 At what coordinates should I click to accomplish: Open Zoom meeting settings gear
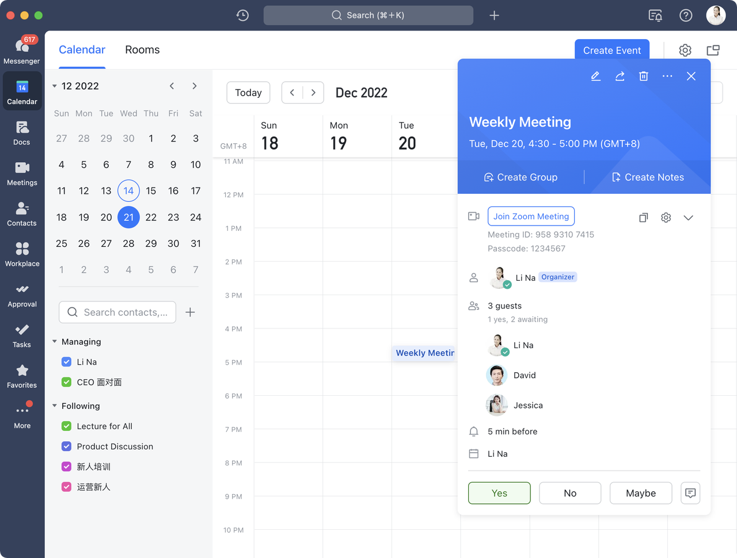[x=666, y=217]
